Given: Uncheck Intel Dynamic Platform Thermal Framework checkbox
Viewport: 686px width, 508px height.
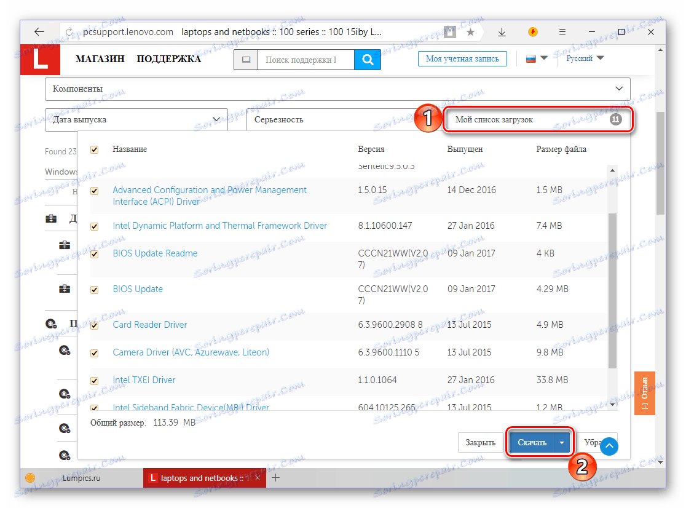Looking at the screenshot, I should click(94, 226).
